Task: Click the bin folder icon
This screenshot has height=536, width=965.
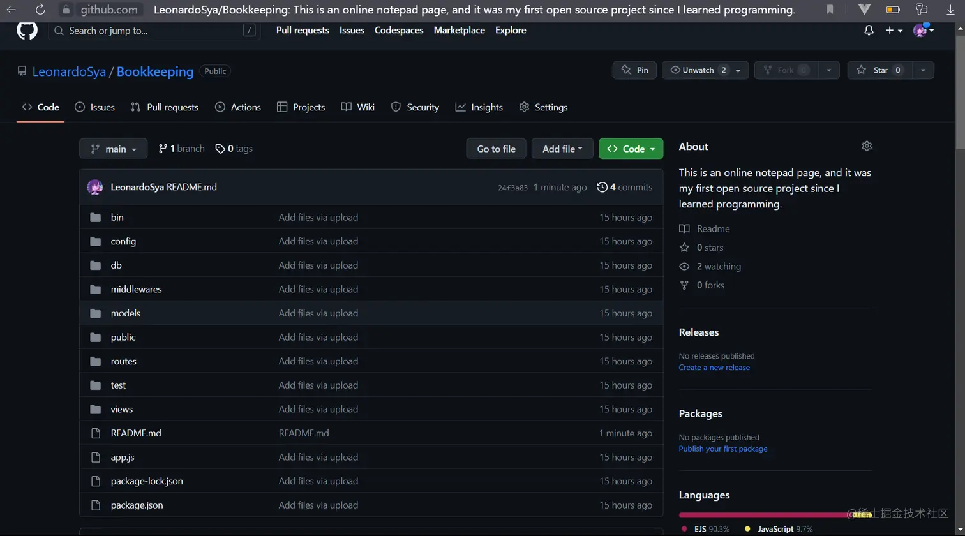Action: [96, 218]
